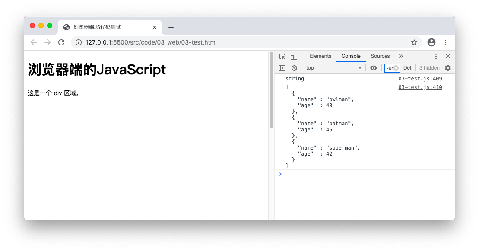Expand more DevTools tabs
The image size is (479, 252).
click(x=401, y=56)
